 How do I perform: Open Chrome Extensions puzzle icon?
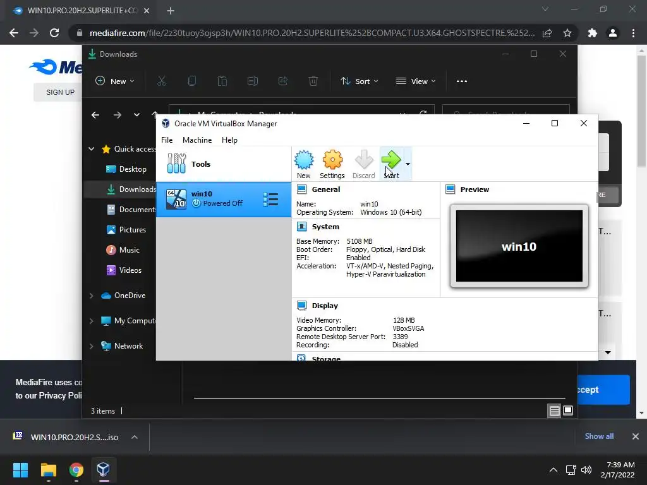593,33
